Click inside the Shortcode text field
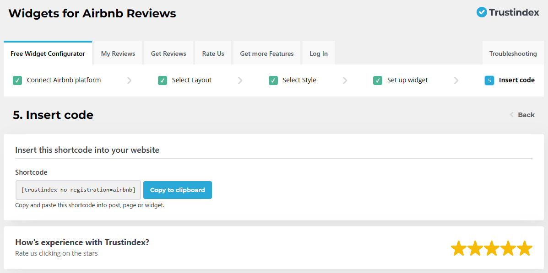The width and height of the screenshot is (548, 273). [78, 190]
